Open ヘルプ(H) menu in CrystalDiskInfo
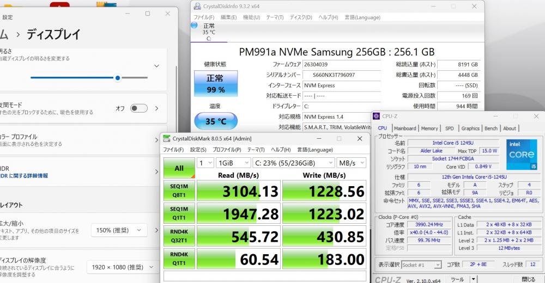The width and height of the screenshot is (545, 283). pos(328,17)
